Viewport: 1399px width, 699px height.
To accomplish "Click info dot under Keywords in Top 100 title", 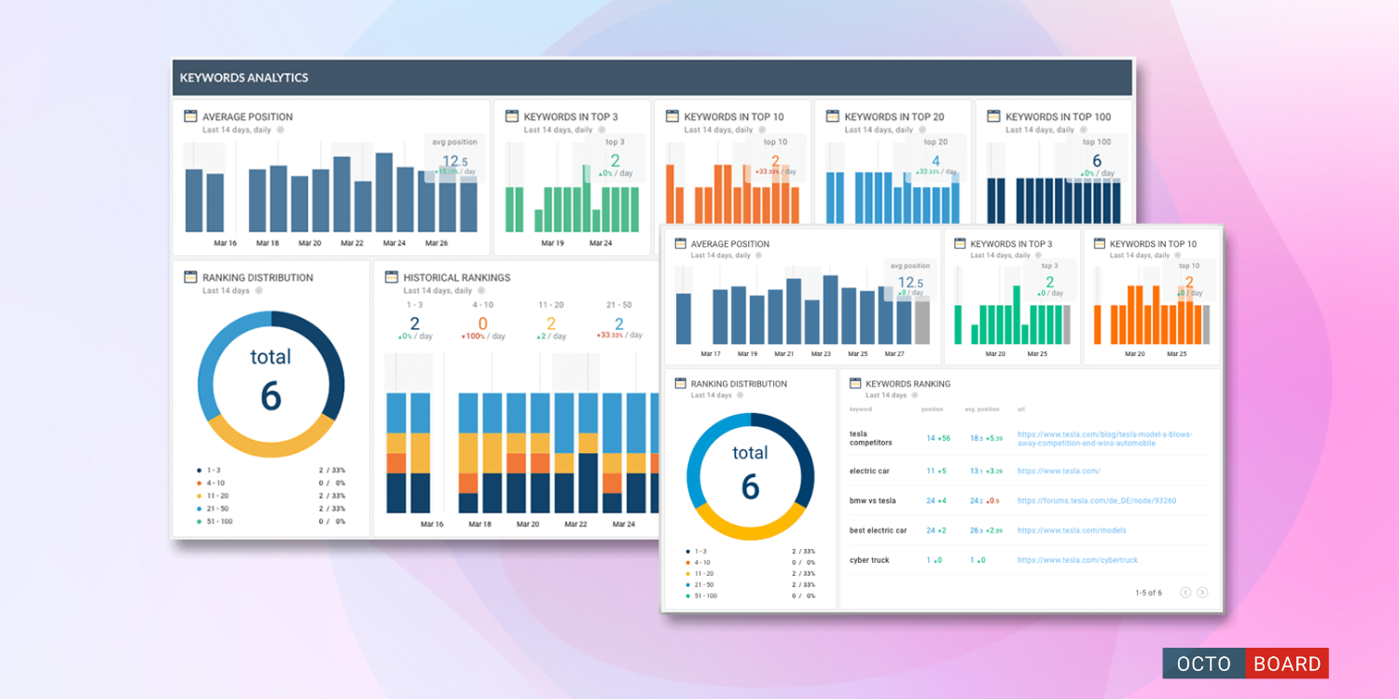I will point(1082,130).
